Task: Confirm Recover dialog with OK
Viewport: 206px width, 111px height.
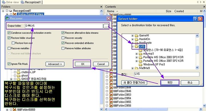Action: 83,64
